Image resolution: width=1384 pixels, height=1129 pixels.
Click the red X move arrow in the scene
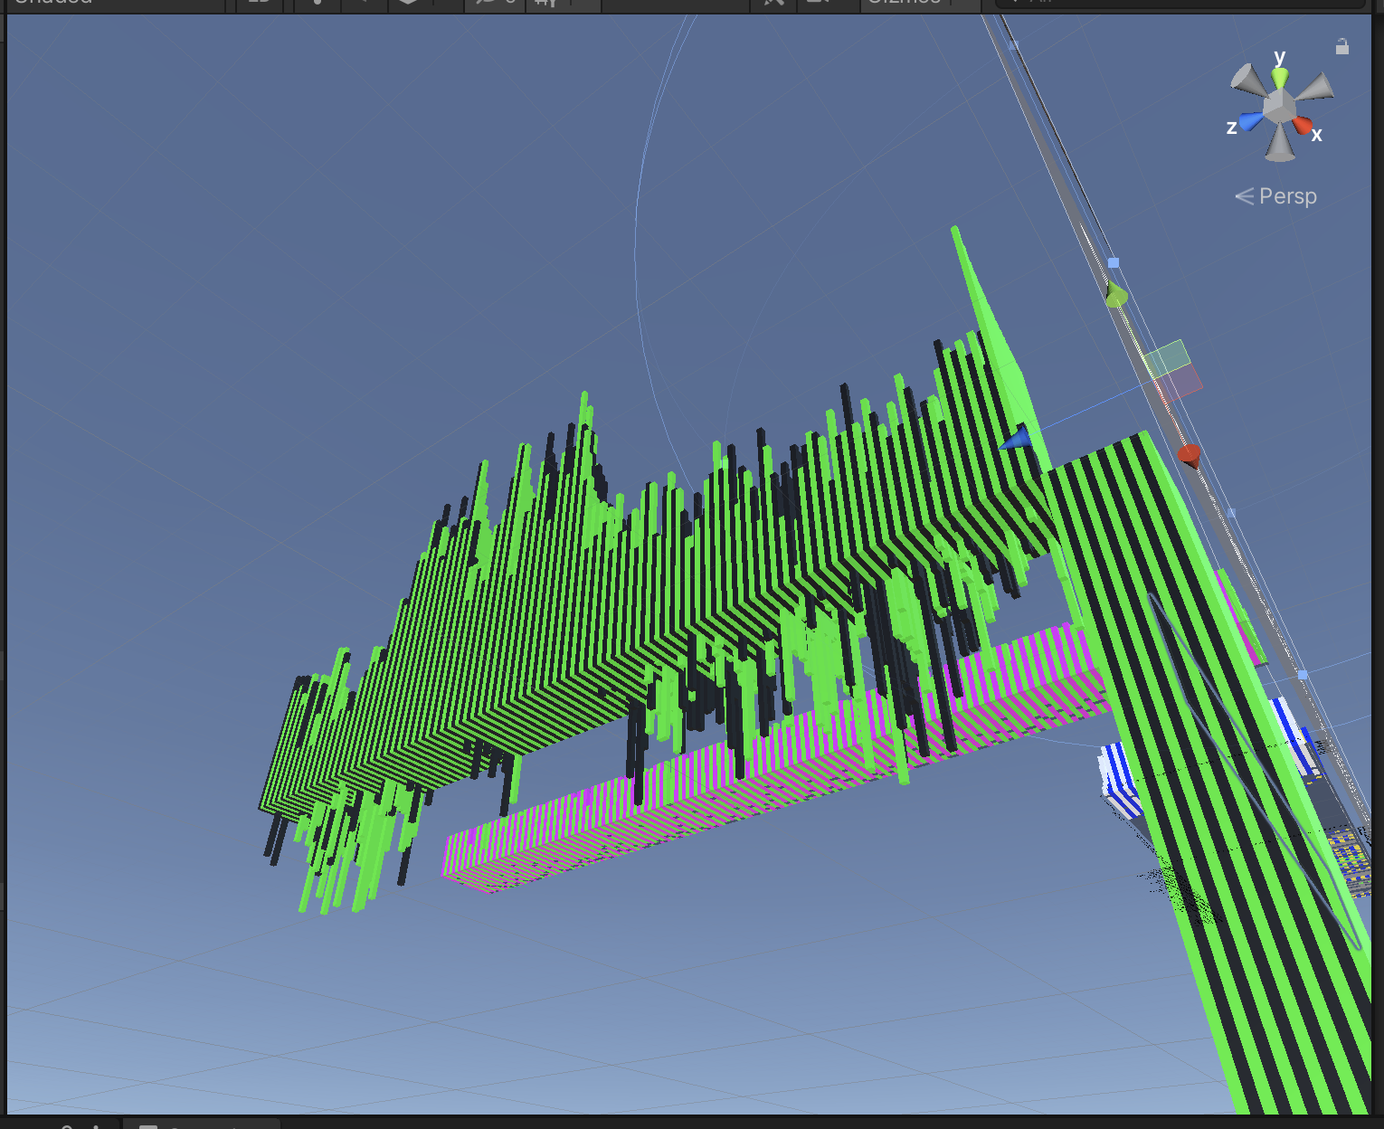1189,454
